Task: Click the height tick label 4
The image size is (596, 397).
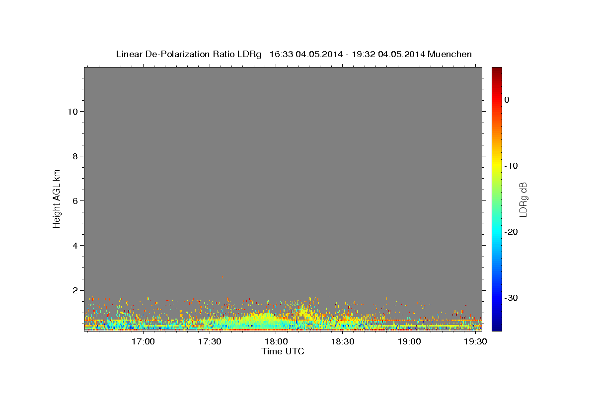Action: coord(74,245)
